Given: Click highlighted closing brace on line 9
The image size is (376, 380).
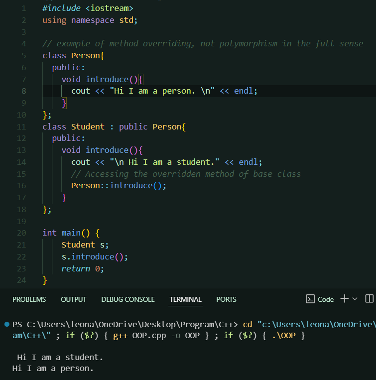Looking at the screenshot, I should (x=64, y=103).
